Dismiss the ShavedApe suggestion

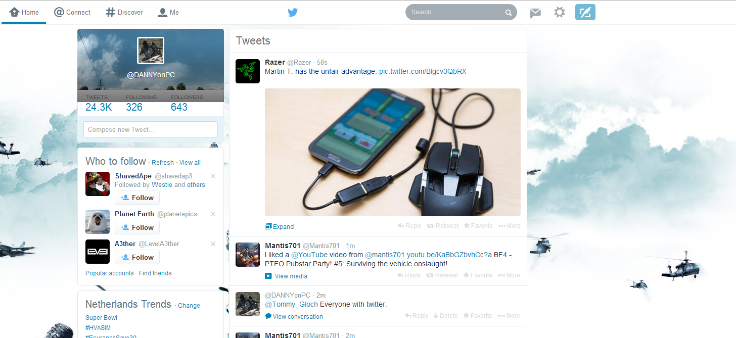213,176
